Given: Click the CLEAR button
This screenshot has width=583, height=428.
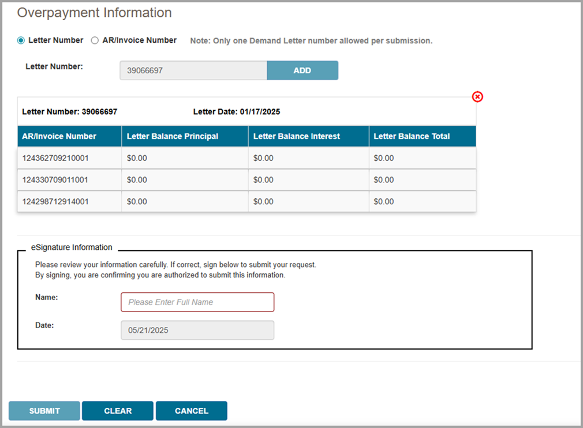Looking at the screenshot, I should tap(118, 411).
